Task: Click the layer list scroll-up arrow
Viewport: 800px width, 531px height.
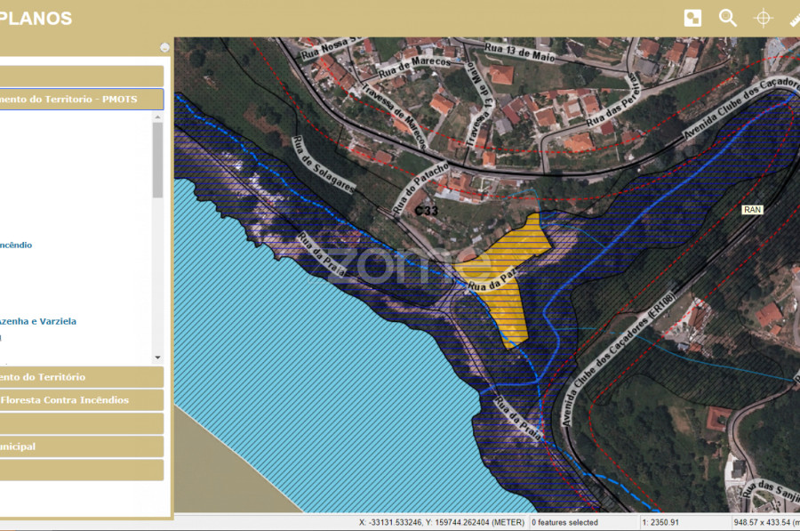Action: click(158, 116)
